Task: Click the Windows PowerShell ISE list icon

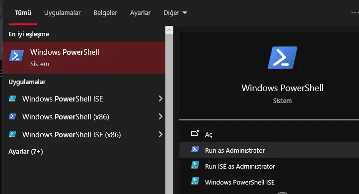Action: coord(12,98)
